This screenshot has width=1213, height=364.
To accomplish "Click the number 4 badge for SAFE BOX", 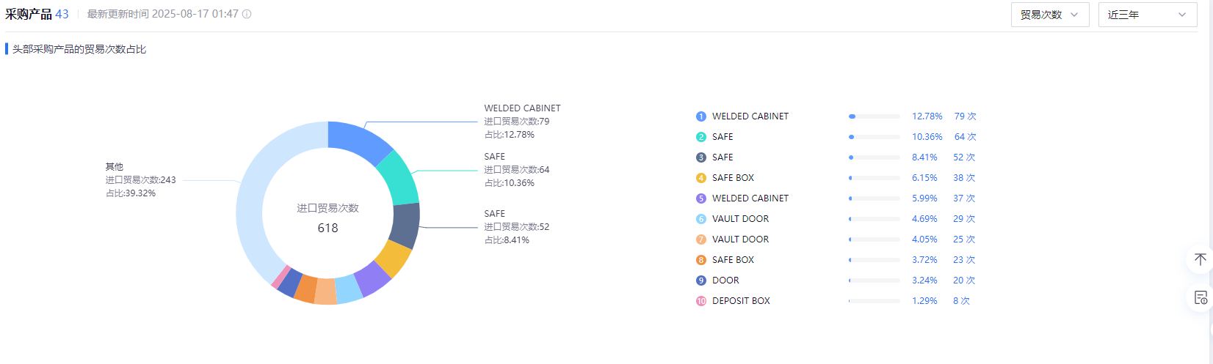I will [700, 178].
